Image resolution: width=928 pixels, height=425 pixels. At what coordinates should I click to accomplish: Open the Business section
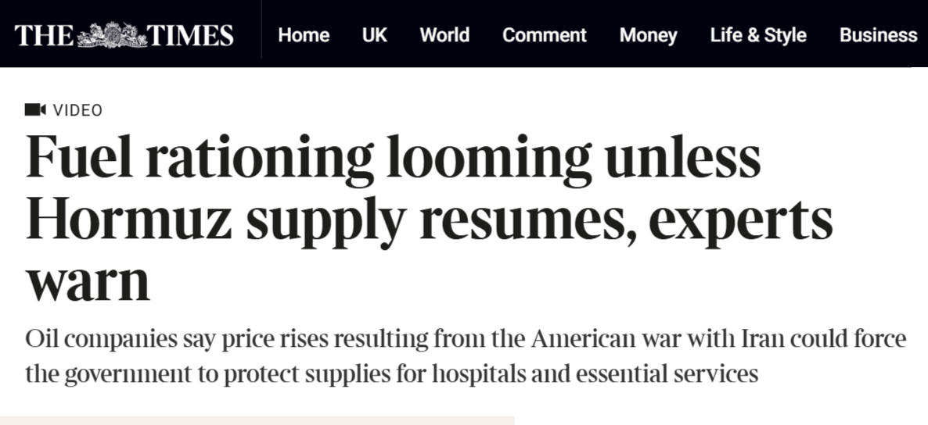point(878,35)
